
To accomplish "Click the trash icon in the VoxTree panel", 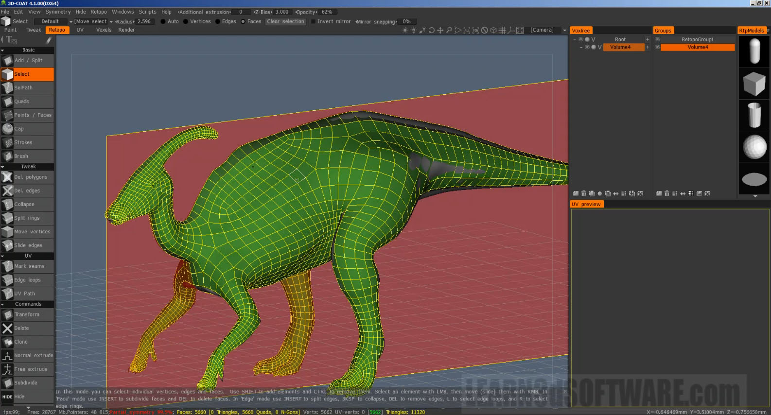I will (583, 193).
